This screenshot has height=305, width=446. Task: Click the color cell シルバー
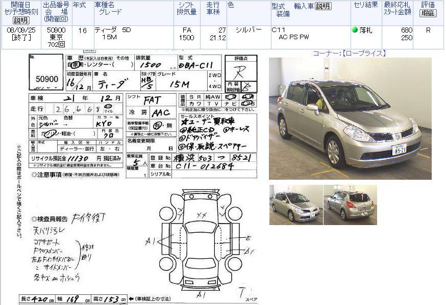[x=249, y=30]
